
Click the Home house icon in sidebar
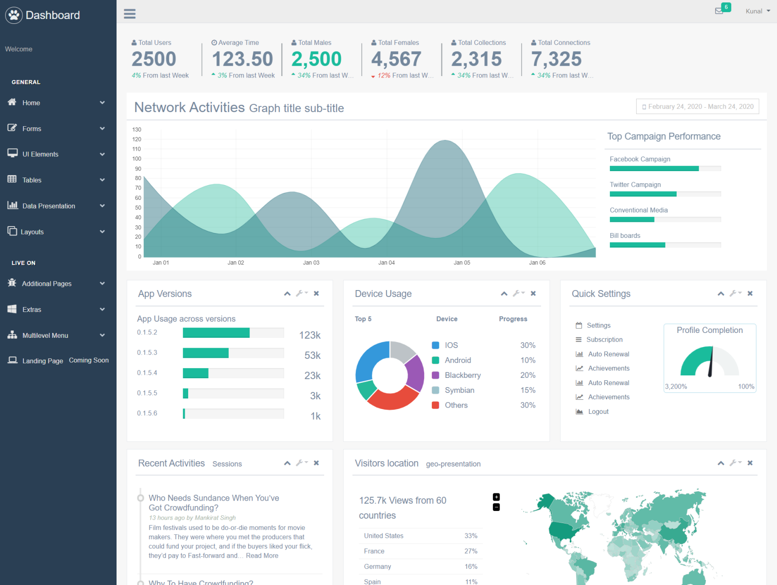[12, 102]
